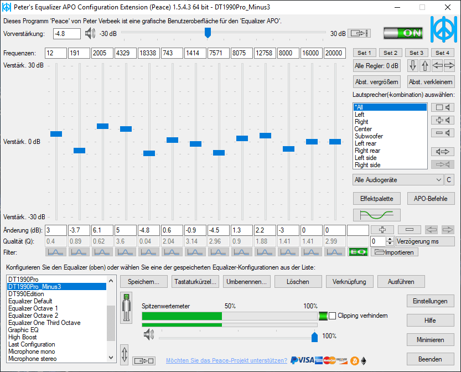Add a slider with the plus button
This screenshot has width=461, height=372.
click(x=382, y=230)
